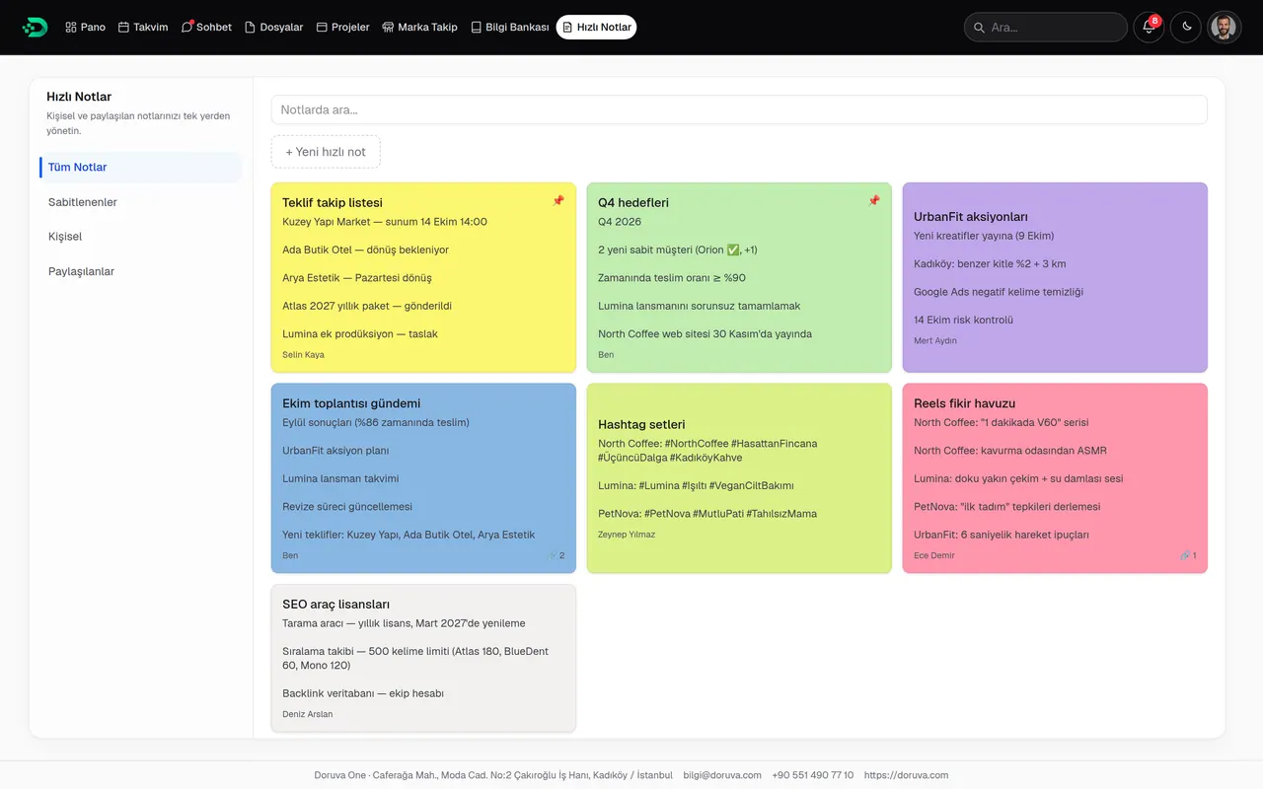This screenshot has width=1263, height=789.
Task: Click the Notlarda ara search box
Action: [x=739, y=109]
